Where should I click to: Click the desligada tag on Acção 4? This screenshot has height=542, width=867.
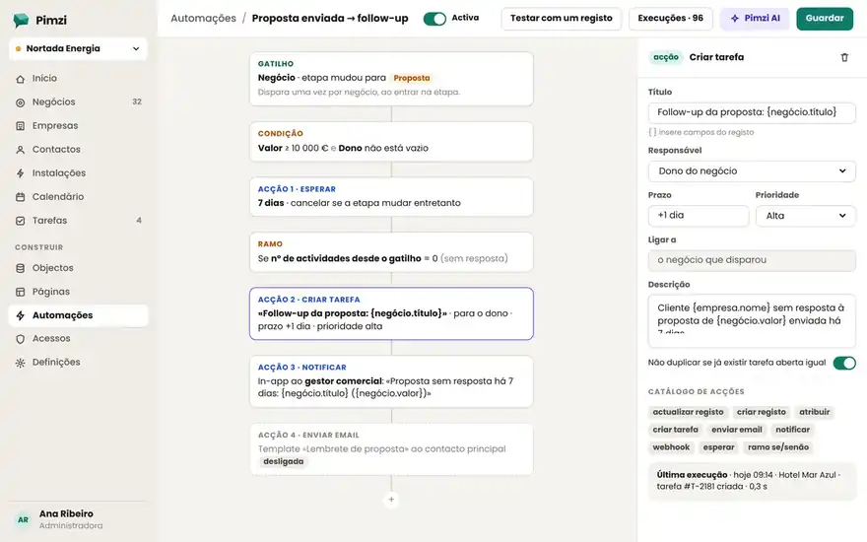click(x=283, y=462)
